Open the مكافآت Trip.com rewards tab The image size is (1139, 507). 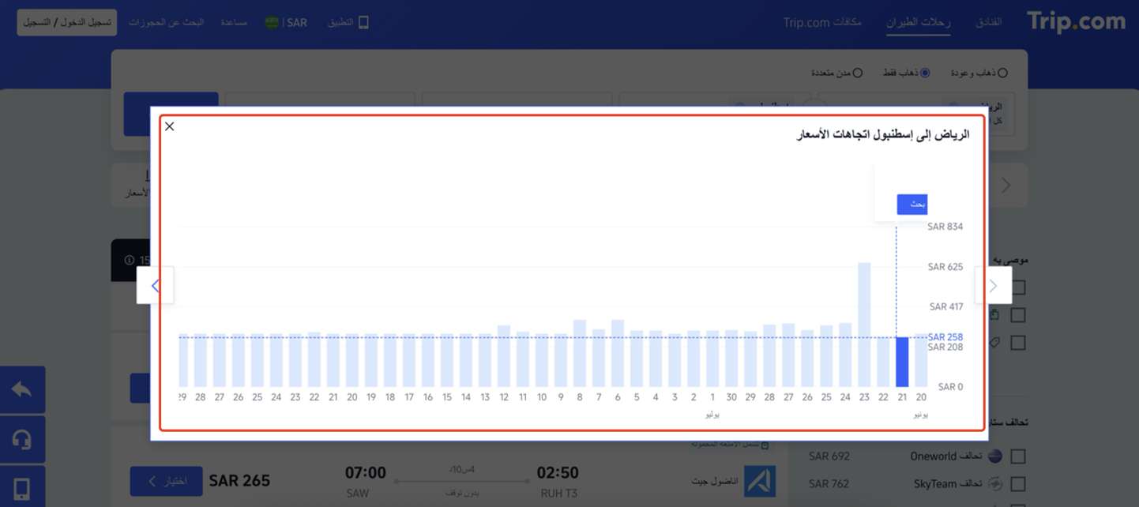(822, 22)
